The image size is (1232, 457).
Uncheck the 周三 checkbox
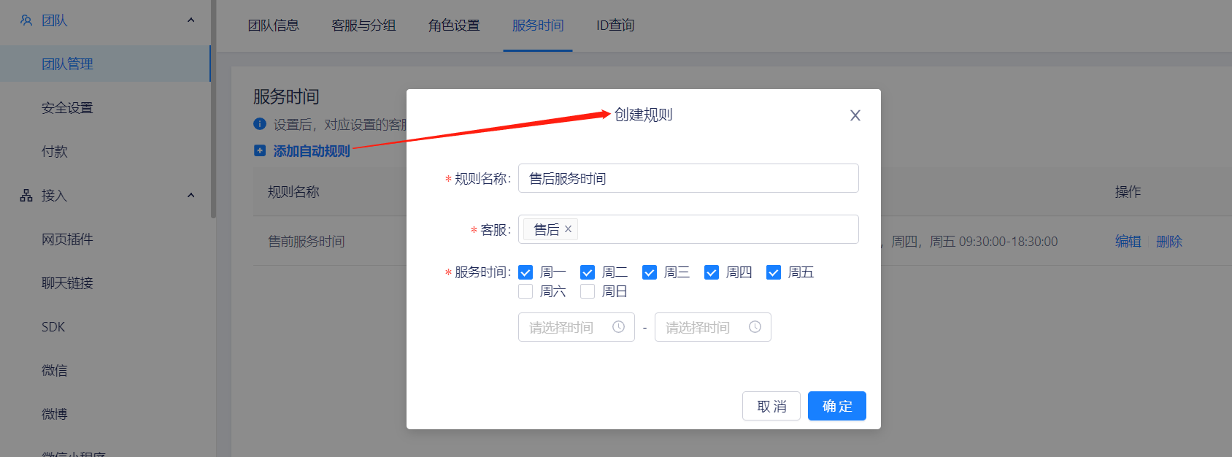[650, 272]
